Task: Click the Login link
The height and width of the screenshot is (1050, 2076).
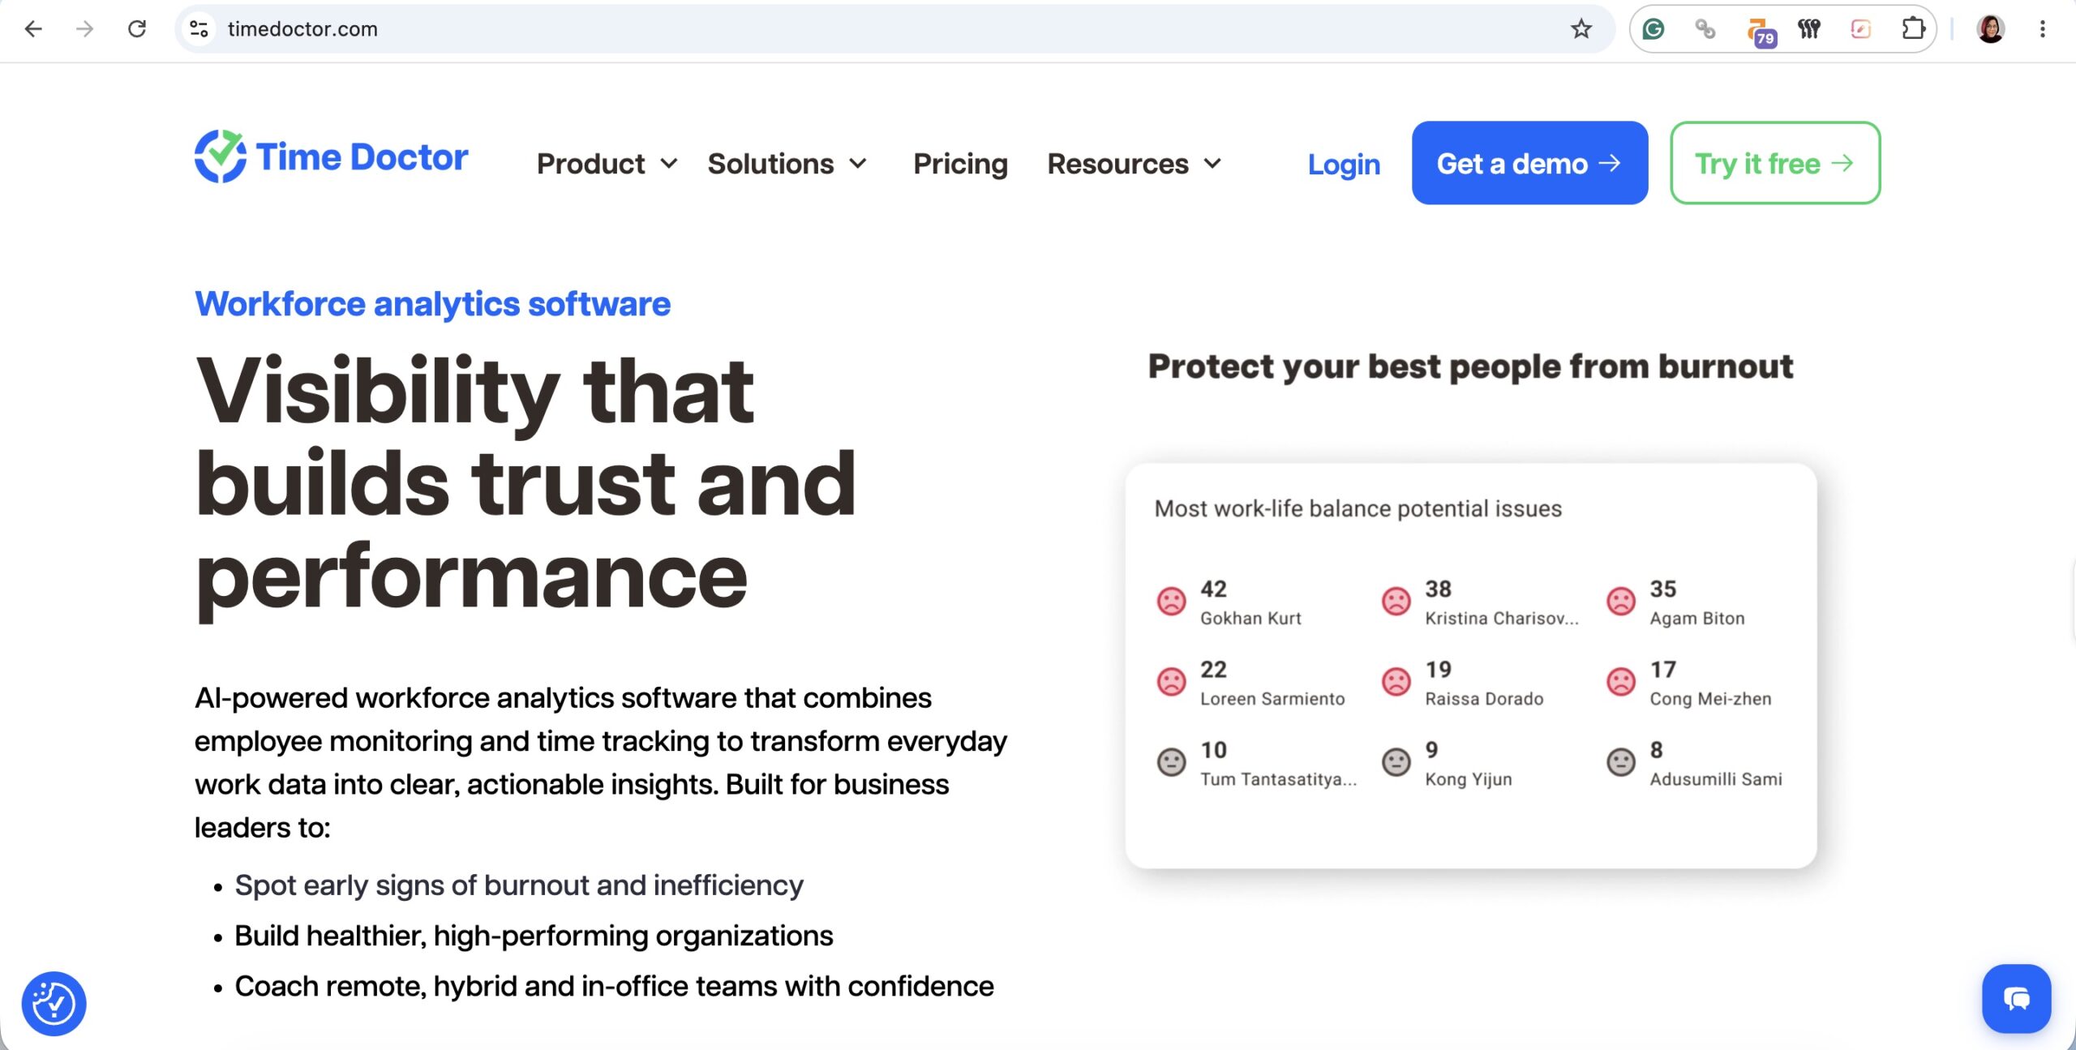Action: (1344, 164)
